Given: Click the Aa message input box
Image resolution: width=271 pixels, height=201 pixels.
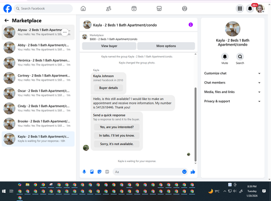Looking at the screenshot, I should (x=147, y=172).
